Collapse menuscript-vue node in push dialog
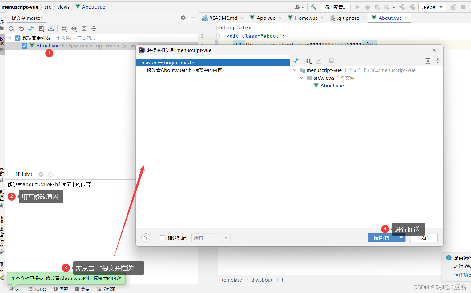Image resolution: width=471 pixels, height=293 pixels. tap(295, 70)
